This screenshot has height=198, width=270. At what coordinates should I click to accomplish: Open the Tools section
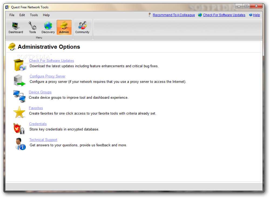tap(32, 27)
